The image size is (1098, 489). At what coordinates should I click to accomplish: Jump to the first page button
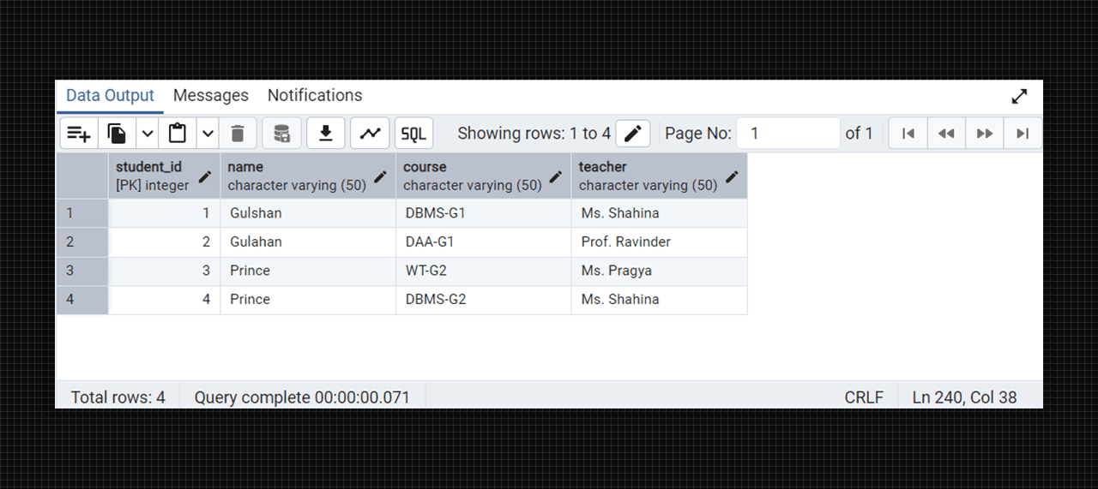[908, 134]
